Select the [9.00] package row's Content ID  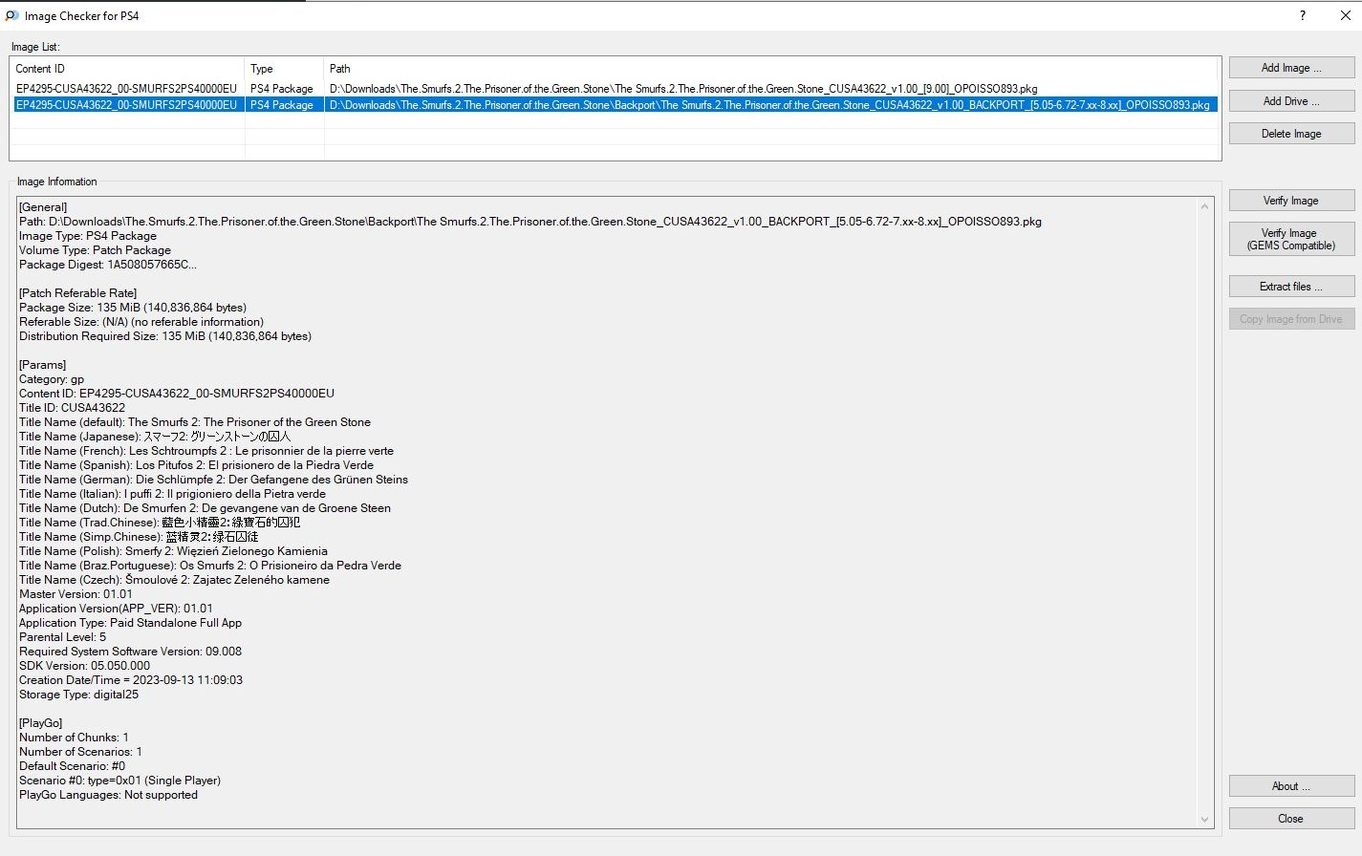(x=126, y=89)
